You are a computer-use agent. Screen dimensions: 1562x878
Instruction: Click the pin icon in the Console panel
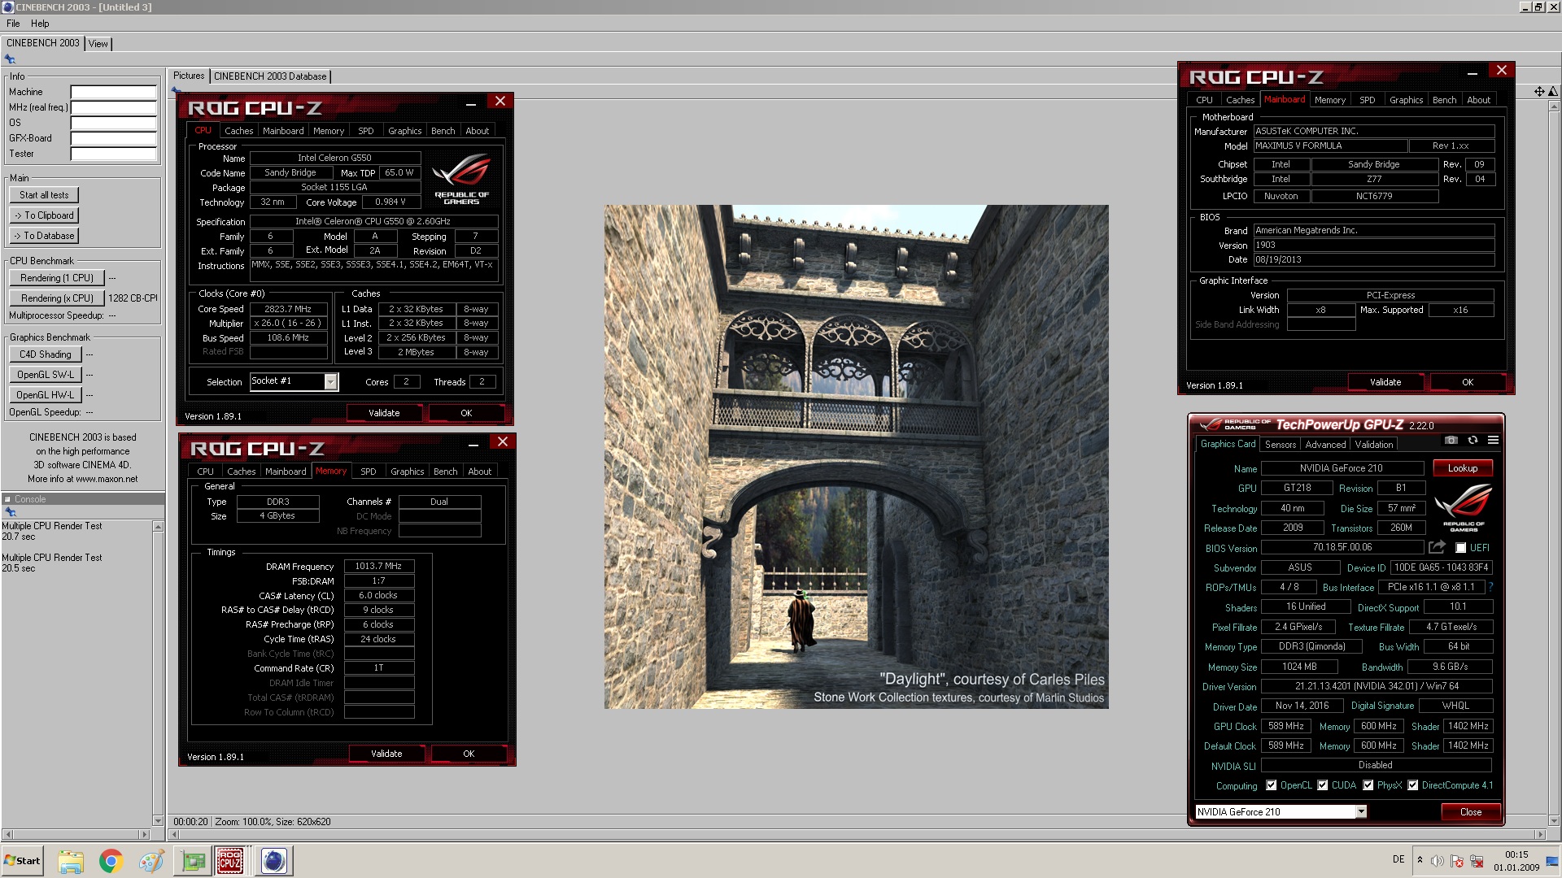click(11, 512)
